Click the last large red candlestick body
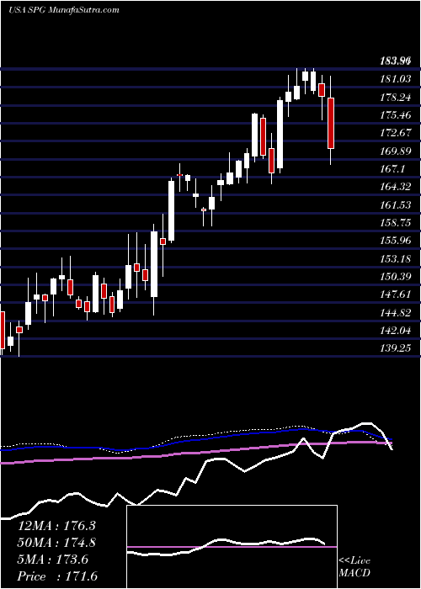Viewport: 421px width, 589px height. [331, 123]
